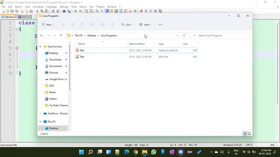The image size is (280, 157).
Task: Toggle Word Wrap in Notepad++ toolbar
Action: pos(97,11)
